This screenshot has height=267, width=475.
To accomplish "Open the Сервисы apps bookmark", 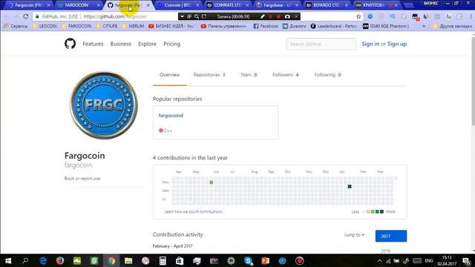I will click(x=16, y=27).
